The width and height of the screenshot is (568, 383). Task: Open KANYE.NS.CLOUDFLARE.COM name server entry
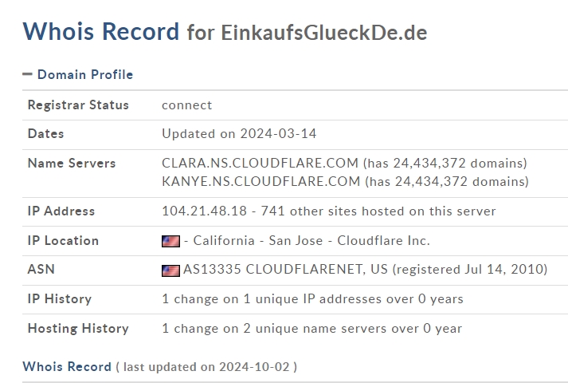pyautogui.click(x=260, y=181)
